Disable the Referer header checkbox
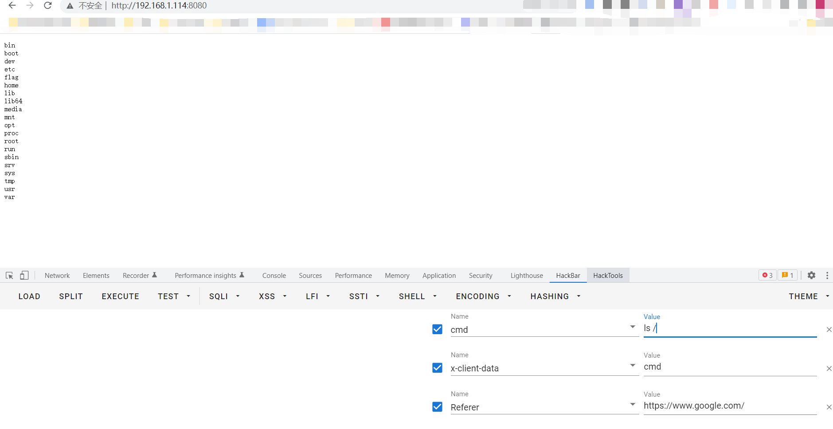Image resolution: width=833 pixels, height=429 pixels. point(437,407)
